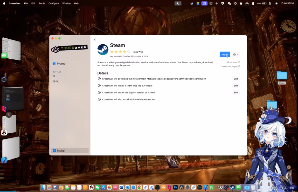Click game controller icon in menu bar
Image resolution: width=298 pixels, height=192 pixels.
pos(247,3)
